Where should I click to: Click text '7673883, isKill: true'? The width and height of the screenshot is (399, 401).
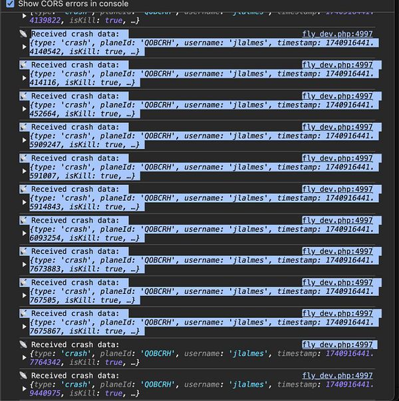tap(76, 269)
